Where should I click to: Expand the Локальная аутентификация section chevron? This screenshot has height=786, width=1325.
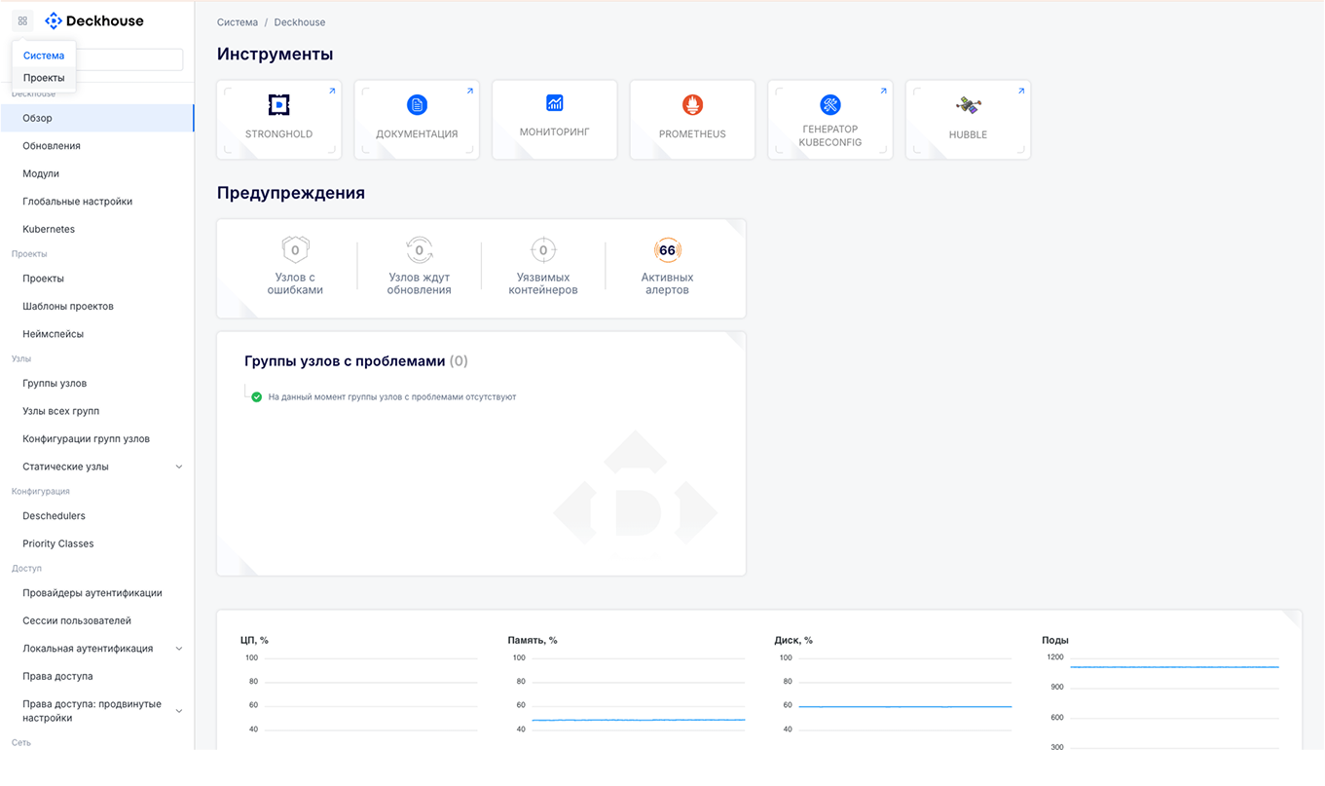[x=179, y=649]
